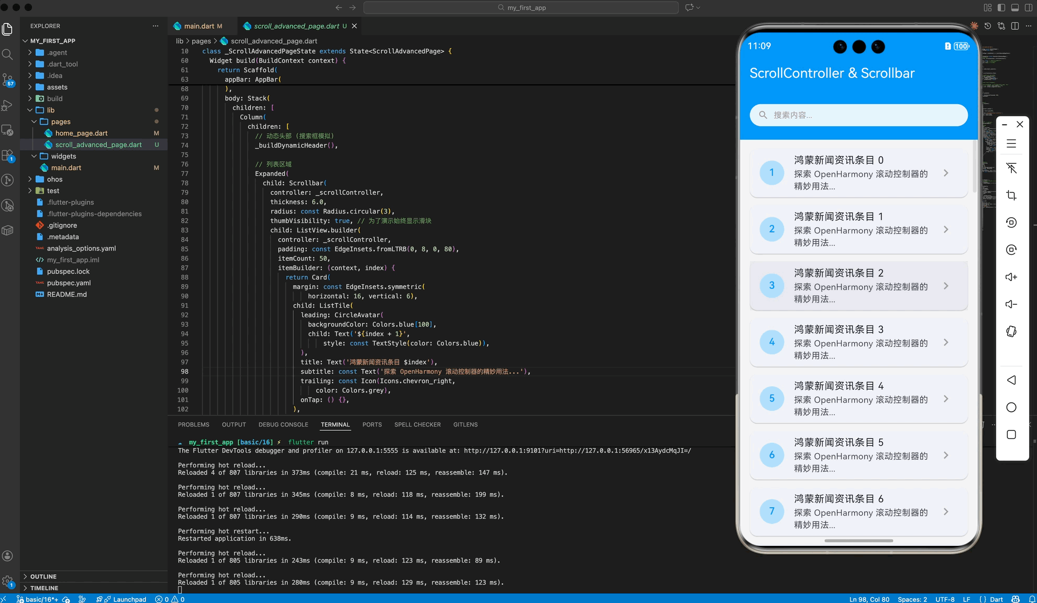Click the emulator screenshot crop icon

(x=1011, y=195)
